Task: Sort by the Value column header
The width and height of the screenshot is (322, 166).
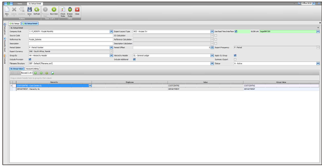Action: coord(206,82)
